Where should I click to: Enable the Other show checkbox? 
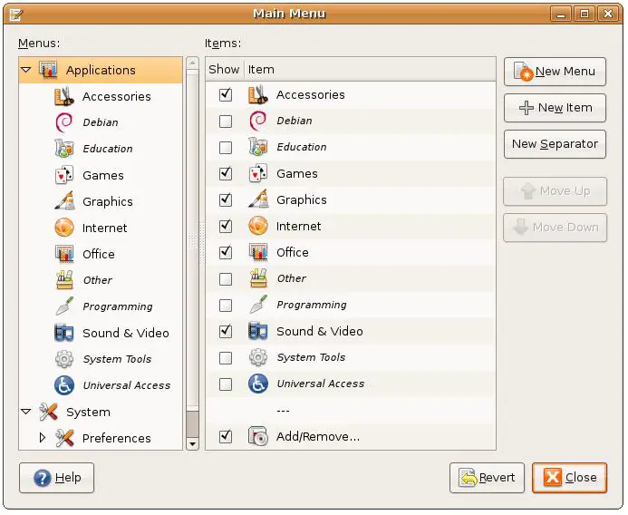pos(226,278)
